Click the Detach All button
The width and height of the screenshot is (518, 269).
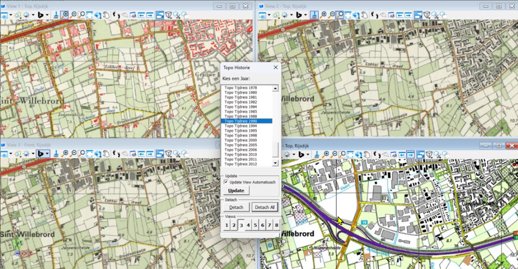(x=265, y=207)
